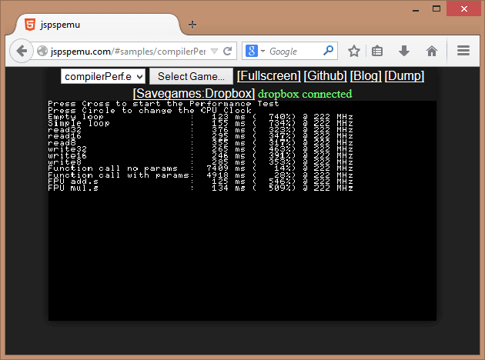Bookmark this page with the star icon

[x=353, y=52]
